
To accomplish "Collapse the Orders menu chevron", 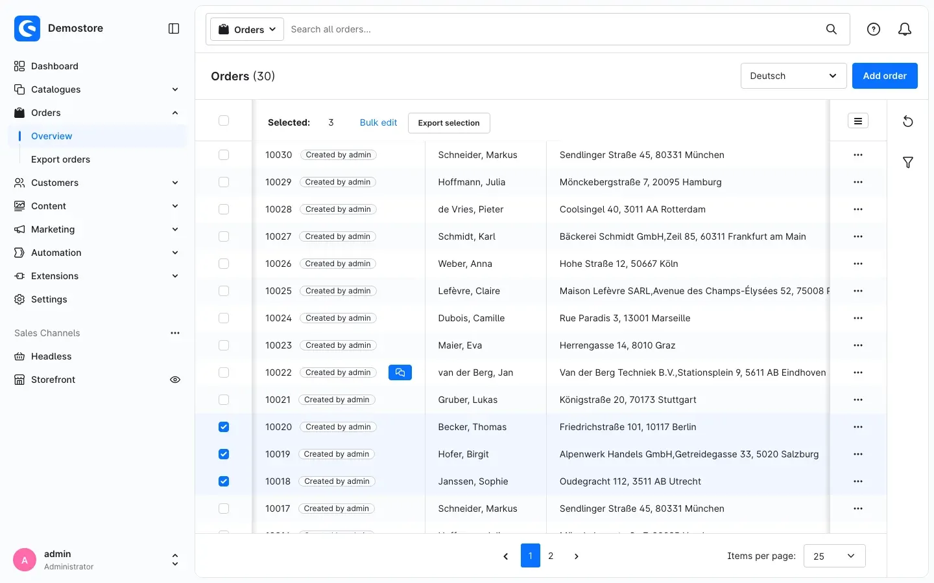I will point(175,113).
